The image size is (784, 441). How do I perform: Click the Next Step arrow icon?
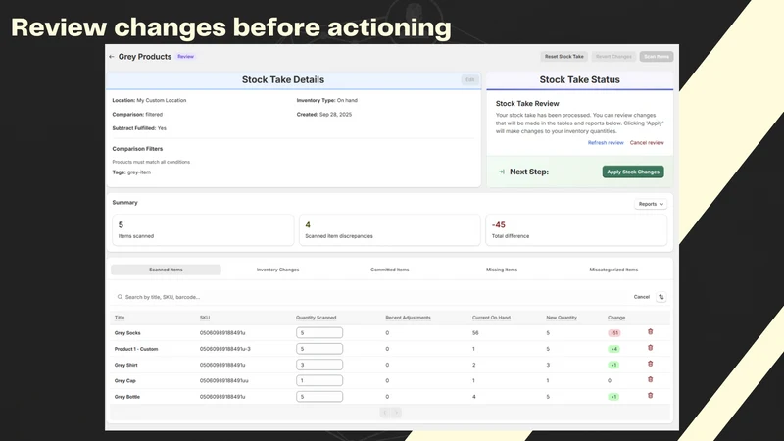pyautogui.click(x=502, y=171)
